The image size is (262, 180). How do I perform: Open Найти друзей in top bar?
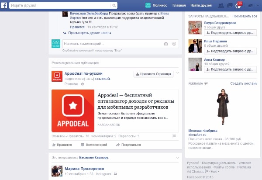pyautogui.click(x=201, y=5)
